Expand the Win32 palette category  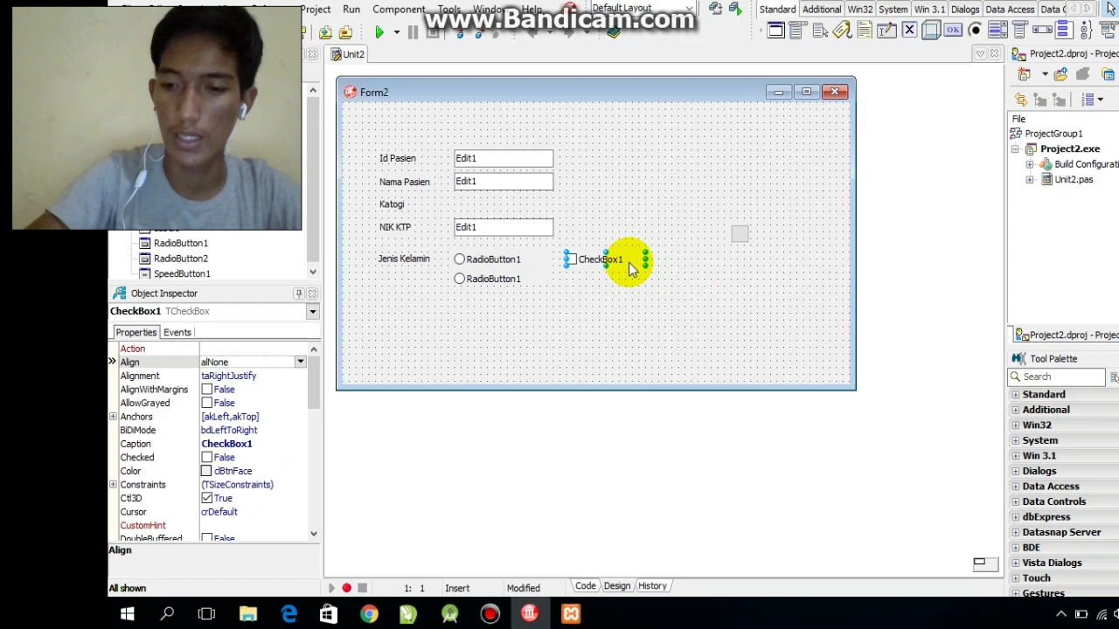[x=1016, y=425]
